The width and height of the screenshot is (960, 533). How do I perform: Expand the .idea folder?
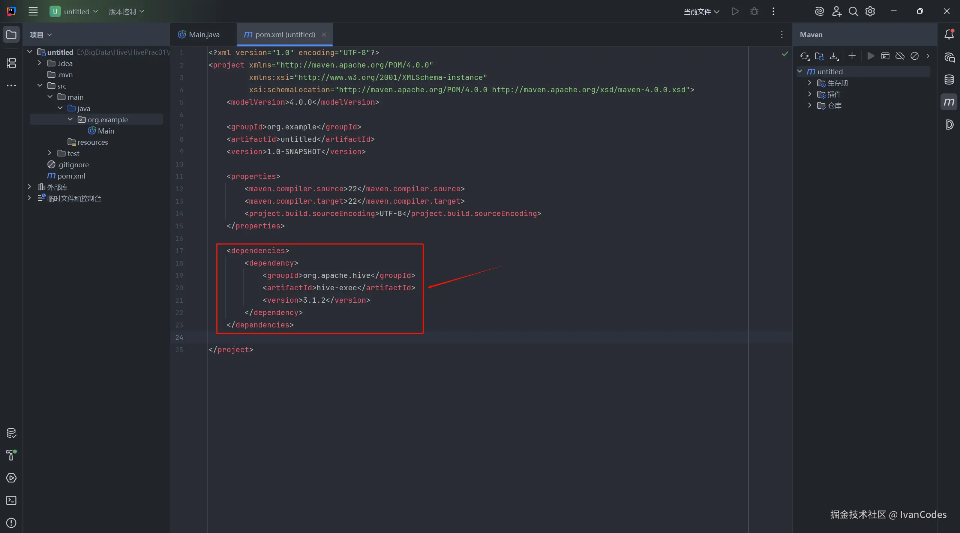tap(39, 63)
